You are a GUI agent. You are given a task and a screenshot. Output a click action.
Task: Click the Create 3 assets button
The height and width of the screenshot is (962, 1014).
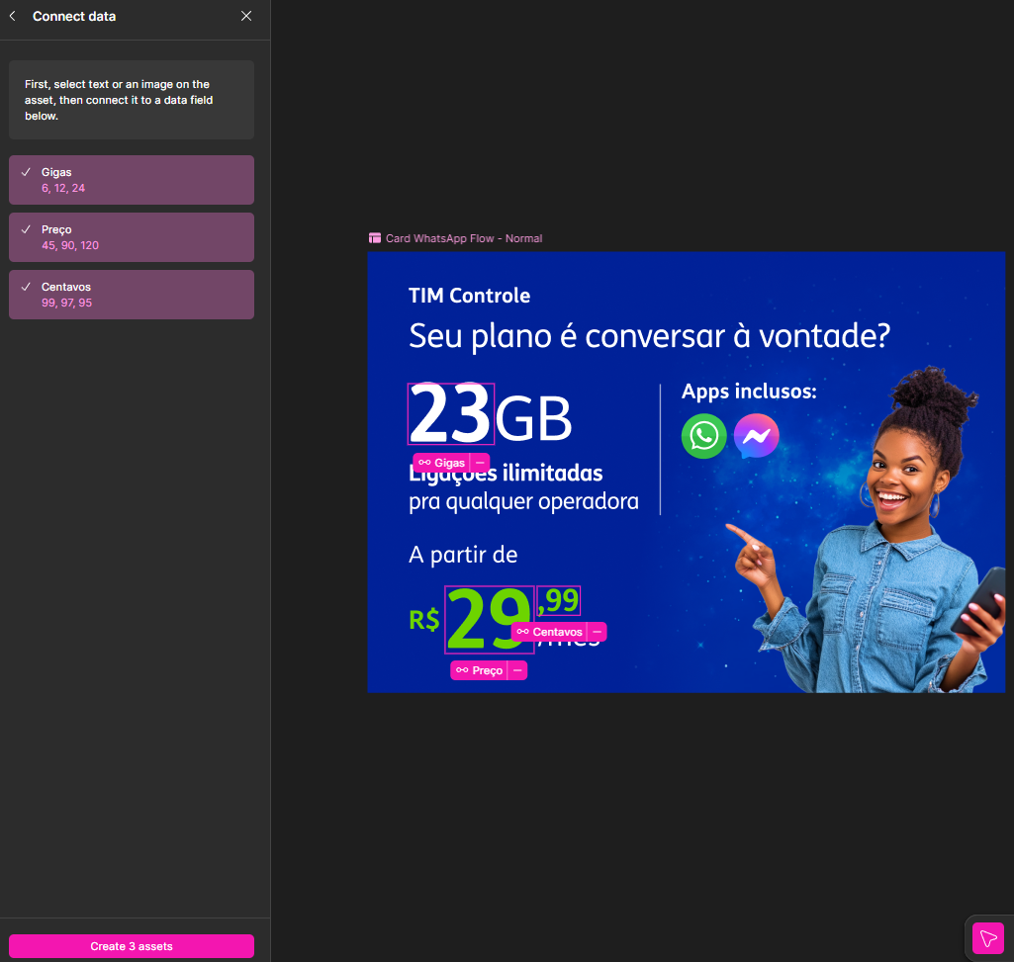132,946
